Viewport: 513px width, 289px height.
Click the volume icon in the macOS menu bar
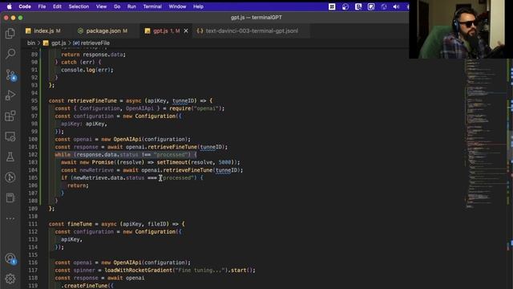coord(396,6)
